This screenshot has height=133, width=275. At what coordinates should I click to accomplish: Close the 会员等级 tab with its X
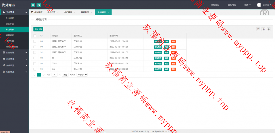(75, 13)
